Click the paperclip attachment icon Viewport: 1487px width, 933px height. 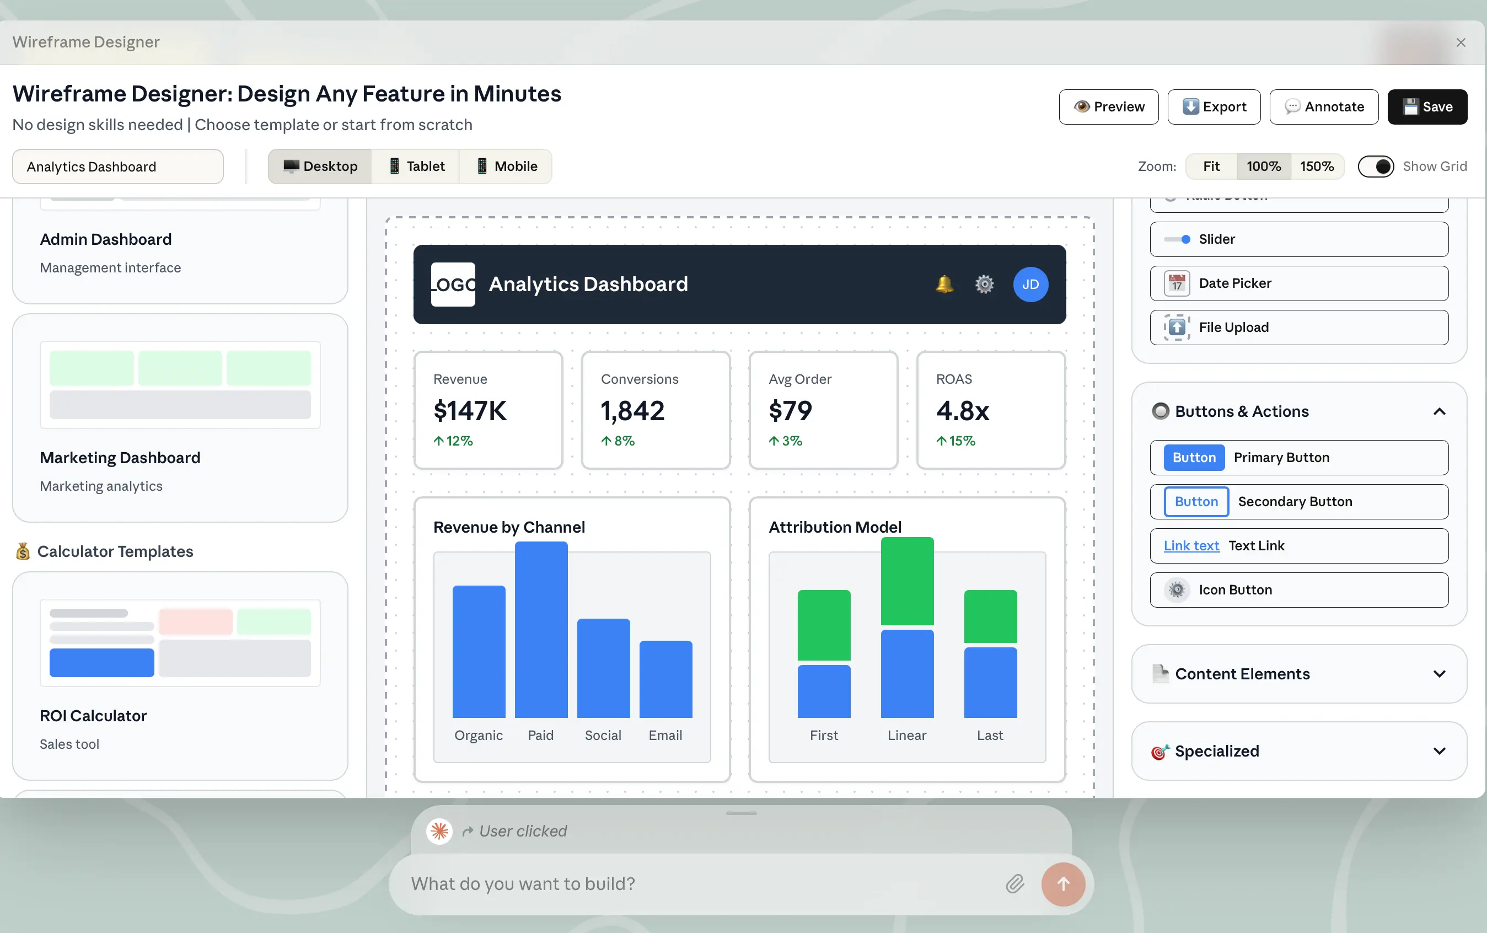click(x=1014, y=883)
